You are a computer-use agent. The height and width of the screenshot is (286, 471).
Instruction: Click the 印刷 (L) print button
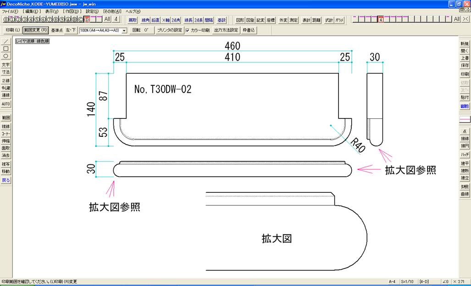(x=13, y=30)
